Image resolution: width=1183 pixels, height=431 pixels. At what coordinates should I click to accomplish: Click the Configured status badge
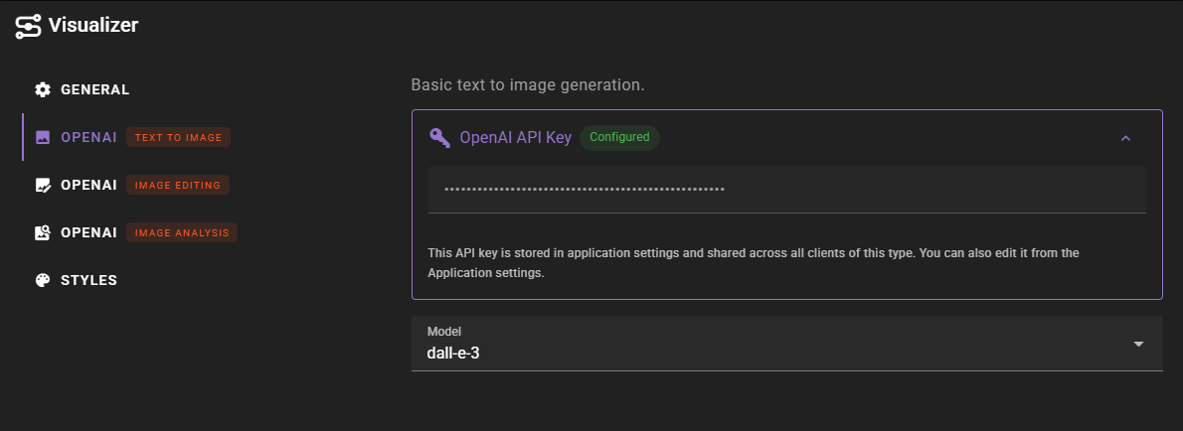619,137
